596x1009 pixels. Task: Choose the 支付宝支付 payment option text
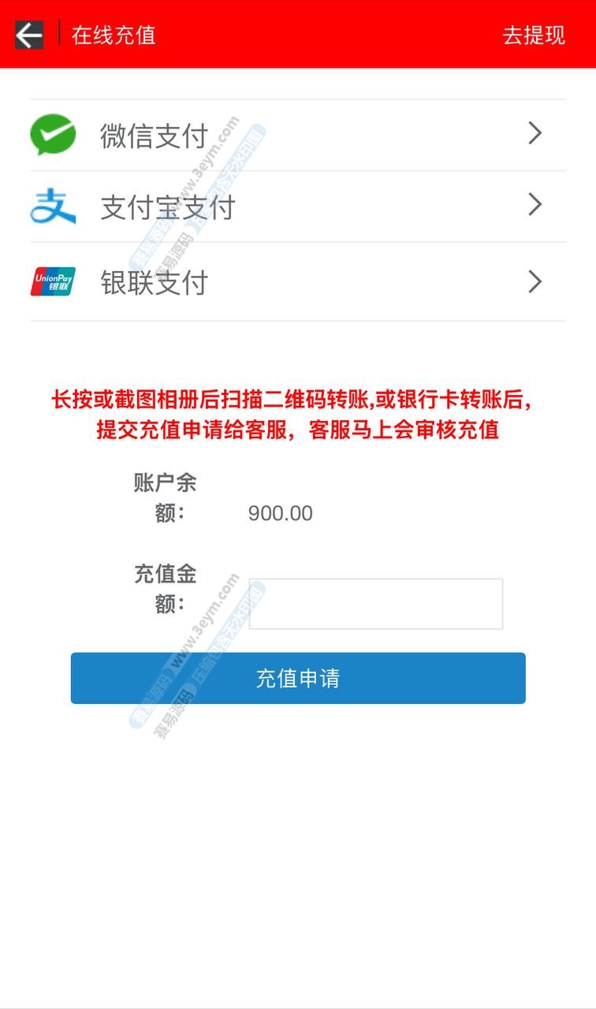(167, 208)
